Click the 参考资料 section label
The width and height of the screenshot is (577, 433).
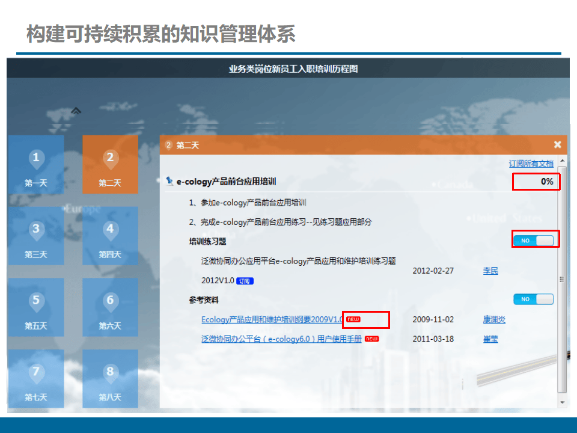[x=204, y=300]
